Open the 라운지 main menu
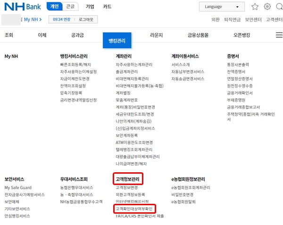Viewport: 283px width, 225px height. tap(157, 35)
